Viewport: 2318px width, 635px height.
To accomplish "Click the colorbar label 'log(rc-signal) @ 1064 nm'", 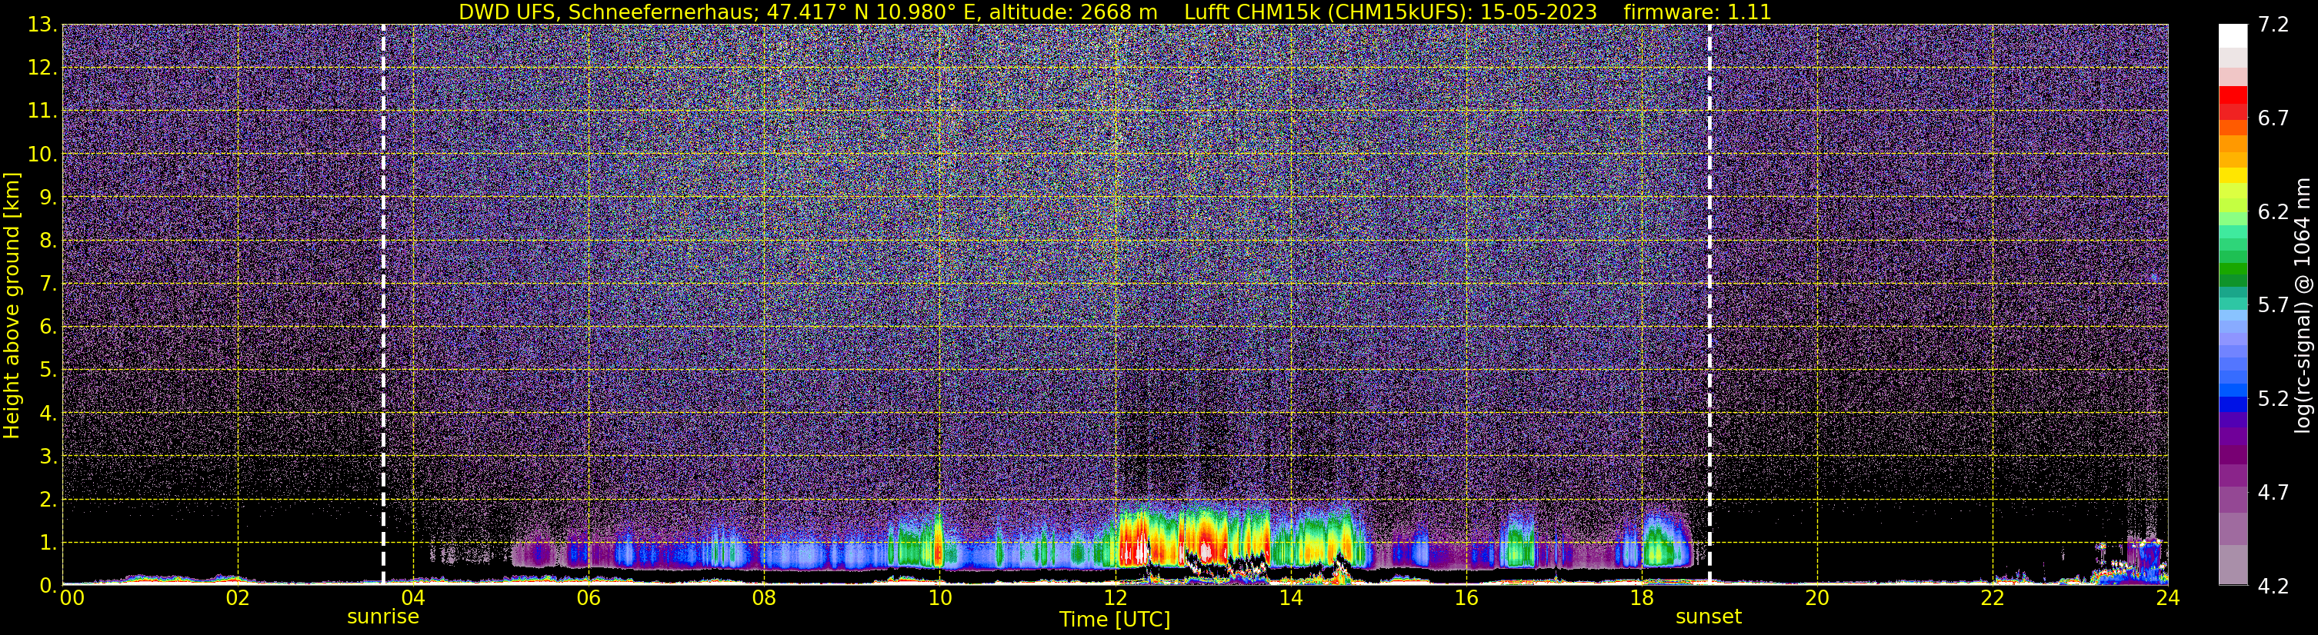I will 2302,306.
